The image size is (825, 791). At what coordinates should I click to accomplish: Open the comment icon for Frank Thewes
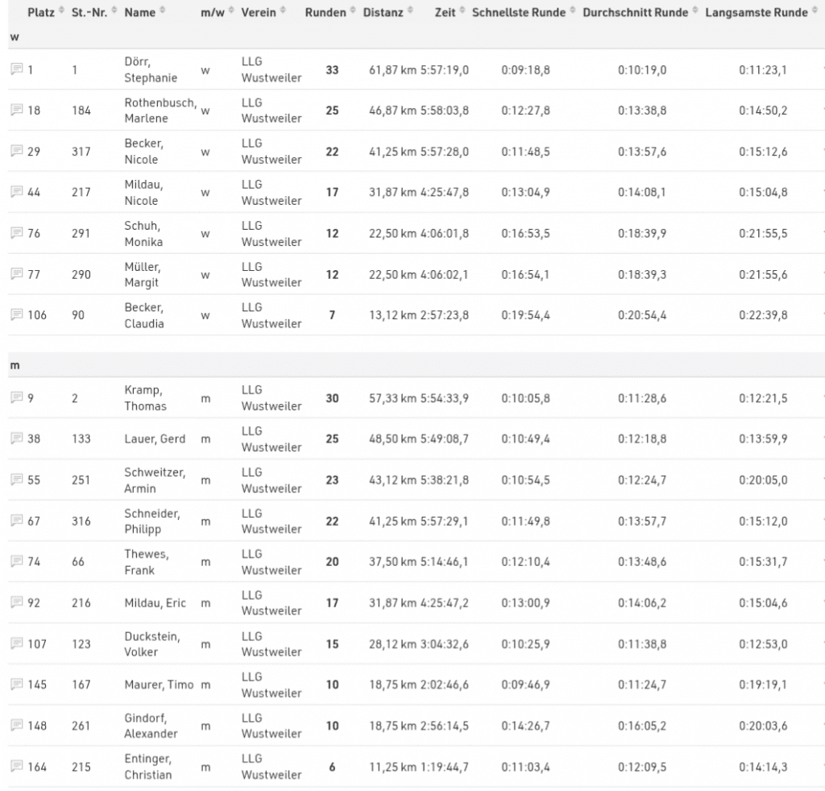click(16, 561)
